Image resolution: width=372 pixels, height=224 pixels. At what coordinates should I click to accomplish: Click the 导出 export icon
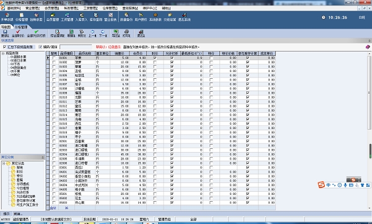click(x=116, y=34)
